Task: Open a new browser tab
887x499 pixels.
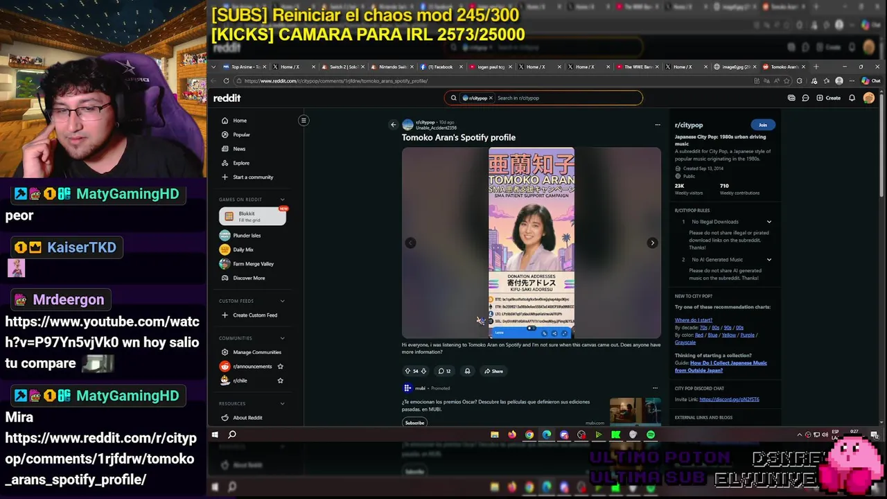Action: [816, 67]
